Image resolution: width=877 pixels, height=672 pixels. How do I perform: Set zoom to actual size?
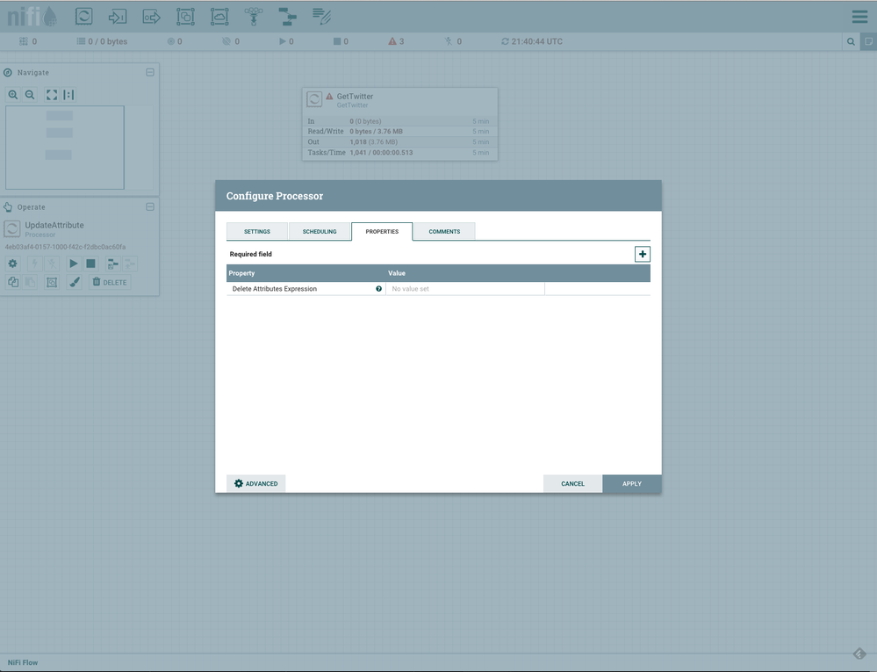(68, 95)
